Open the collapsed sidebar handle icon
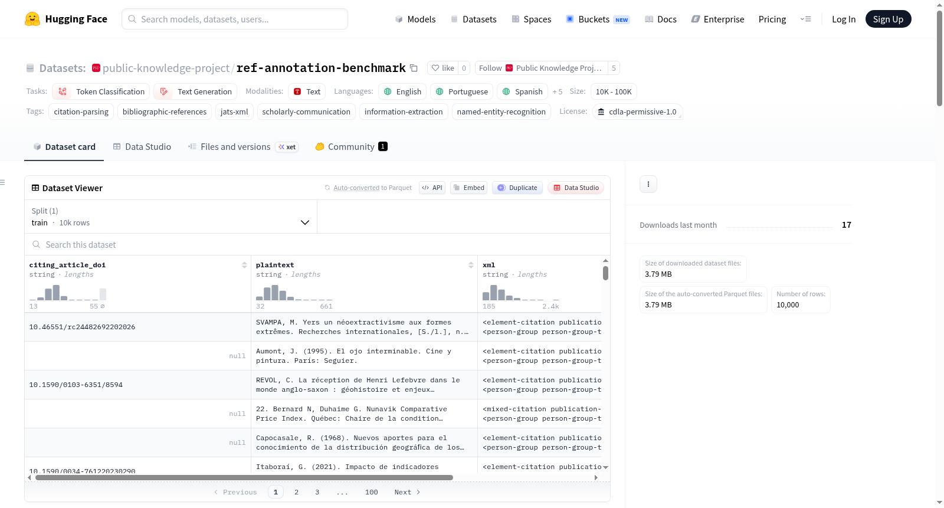The width and height of the screenshot is (944, 508). pos(2,182)
